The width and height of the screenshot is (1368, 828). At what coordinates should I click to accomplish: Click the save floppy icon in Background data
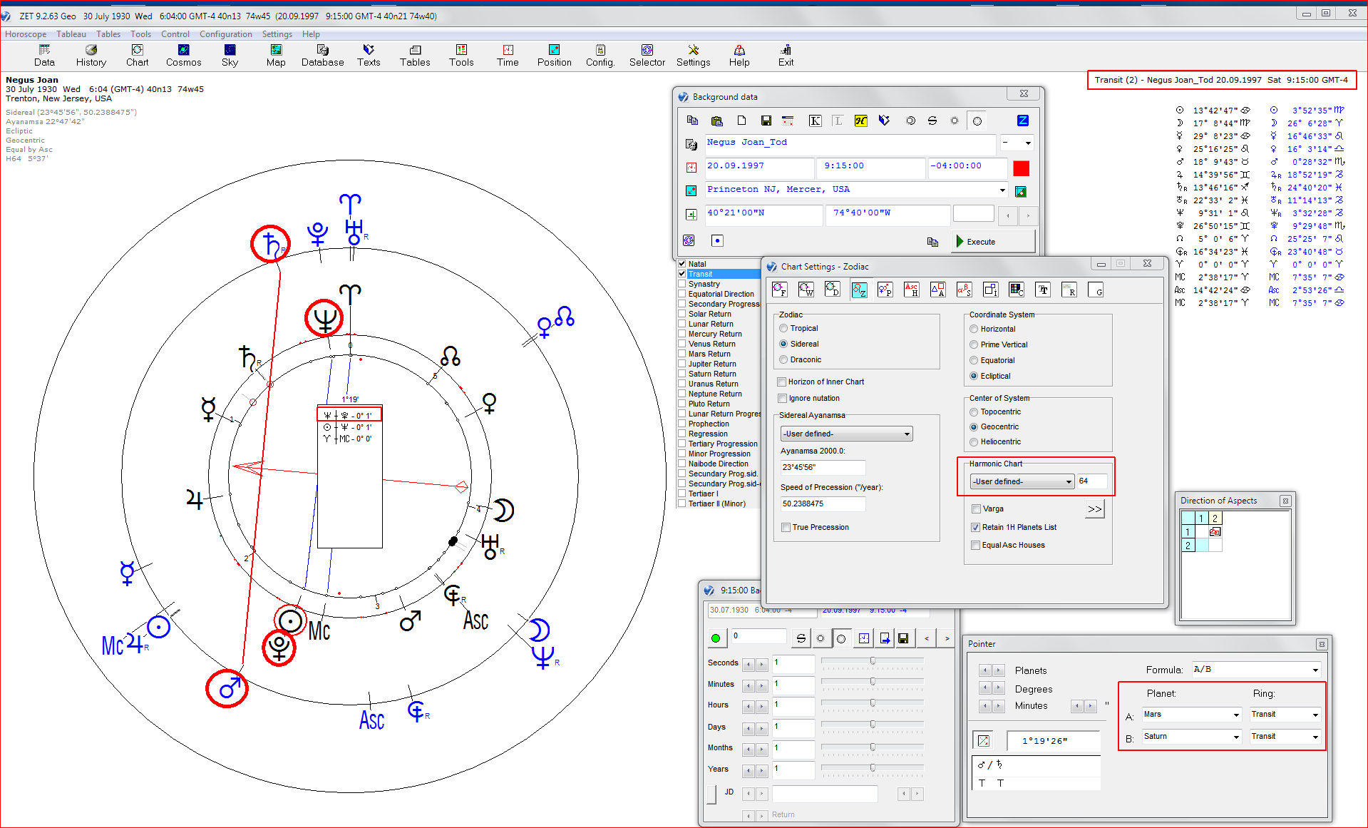tap(766, 121)
